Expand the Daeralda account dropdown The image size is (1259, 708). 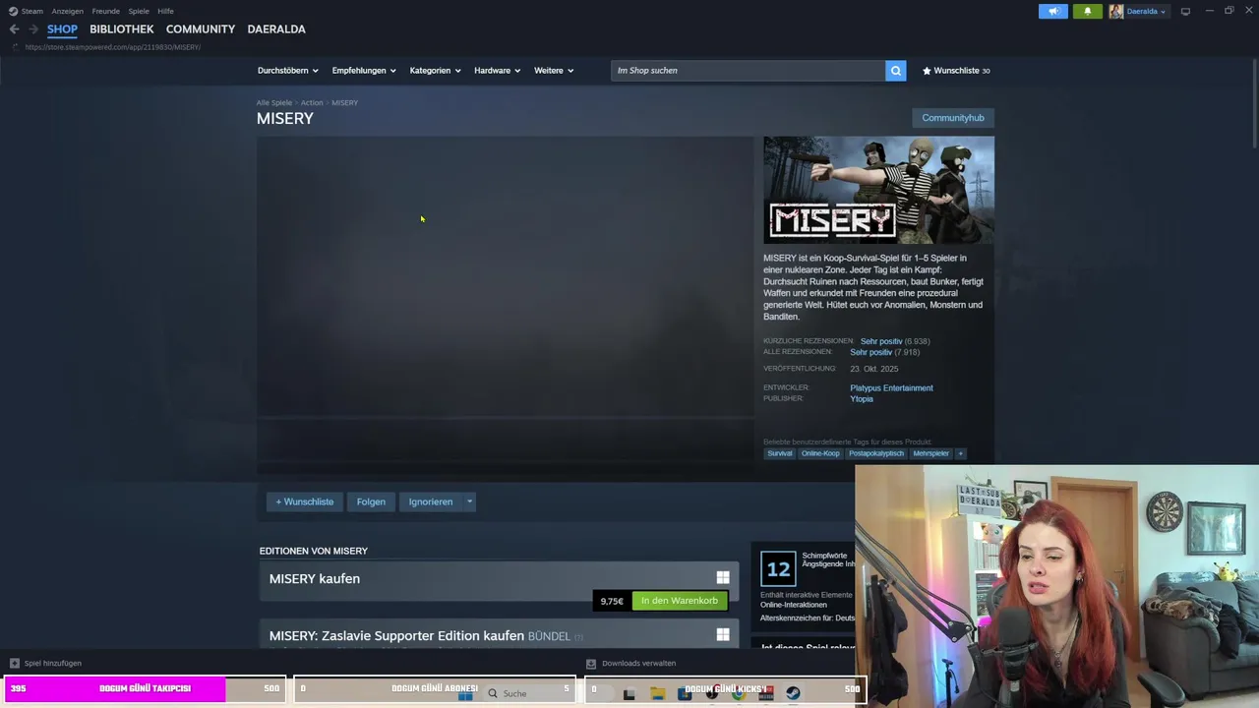click(x=1146, y=12)
